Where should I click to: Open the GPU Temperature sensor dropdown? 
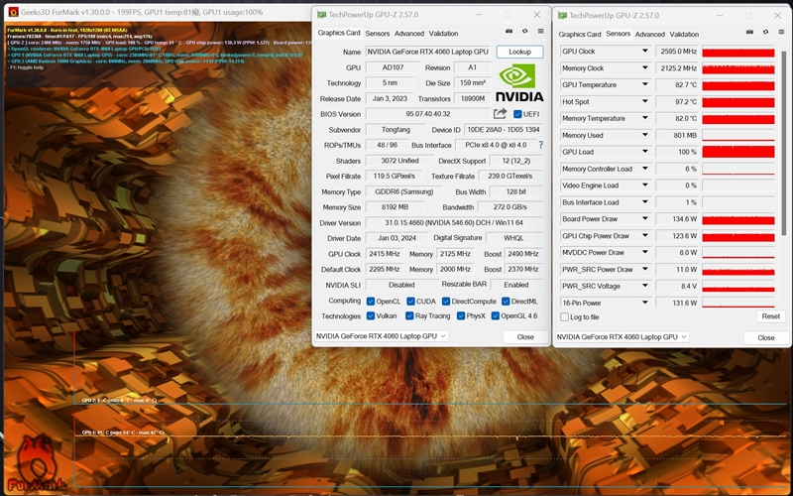[645, 84]
